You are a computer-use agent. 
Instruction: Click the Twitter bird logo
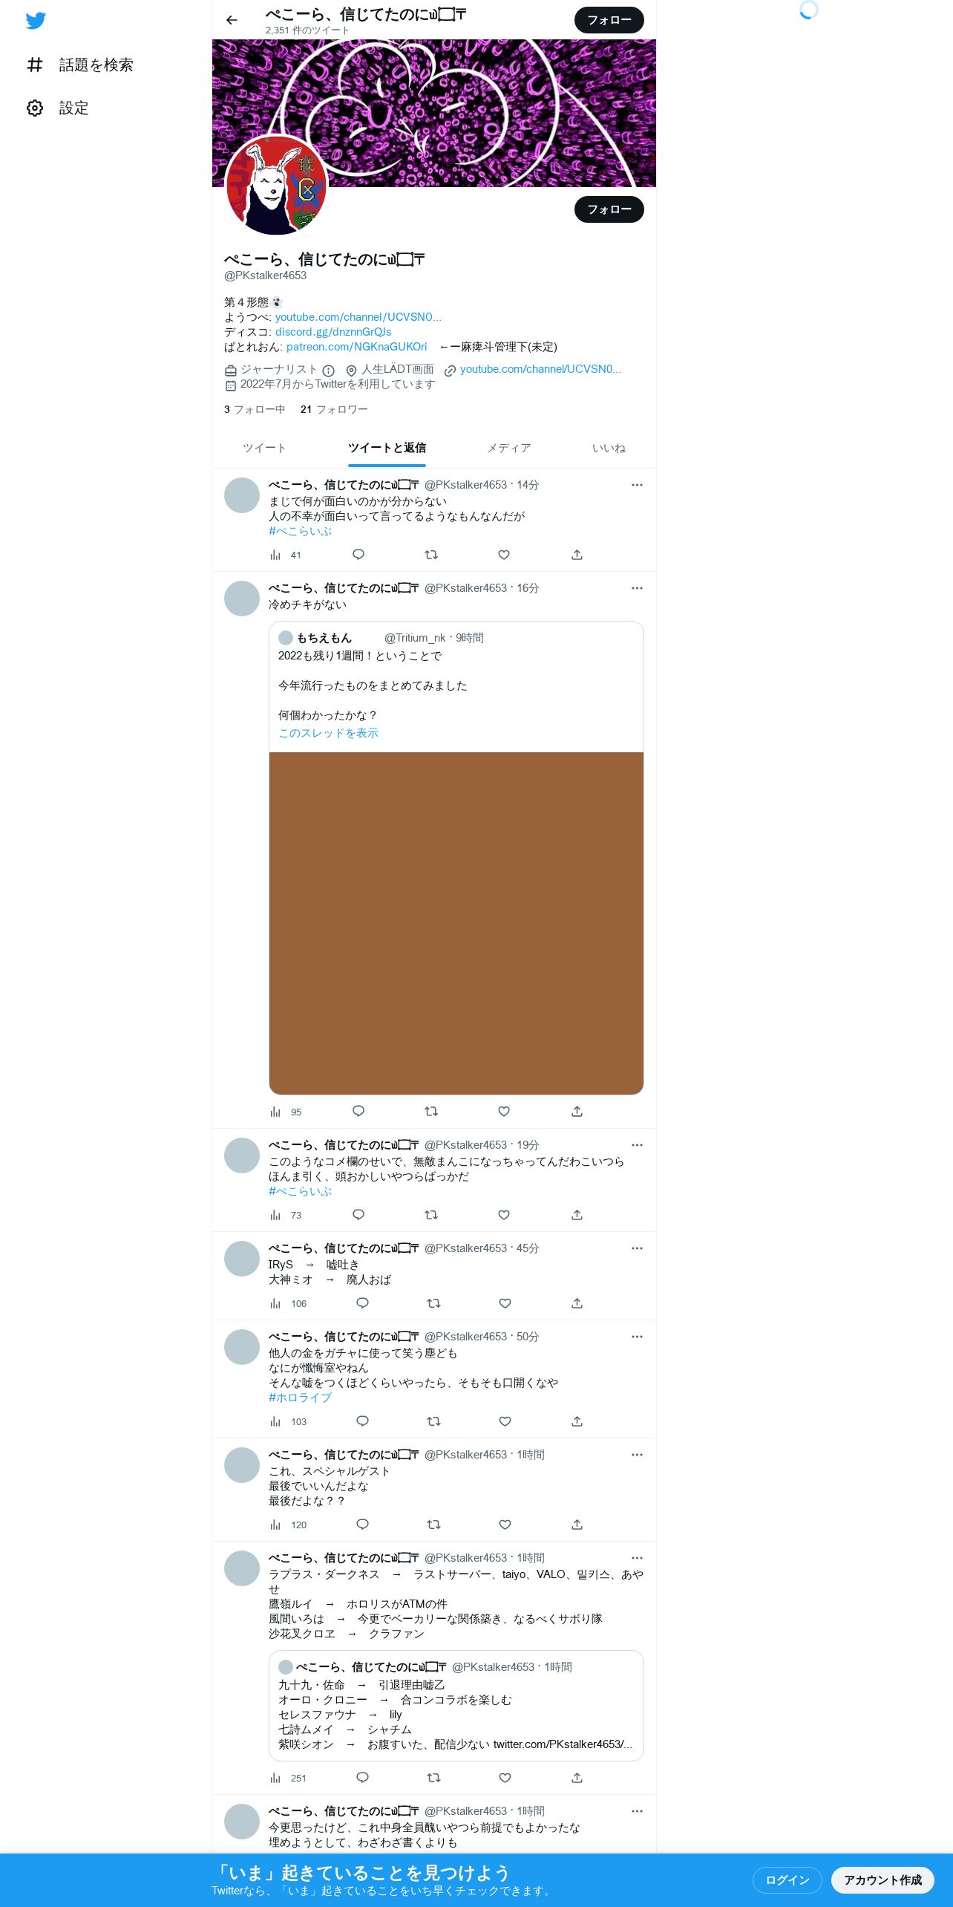[36, 21]
